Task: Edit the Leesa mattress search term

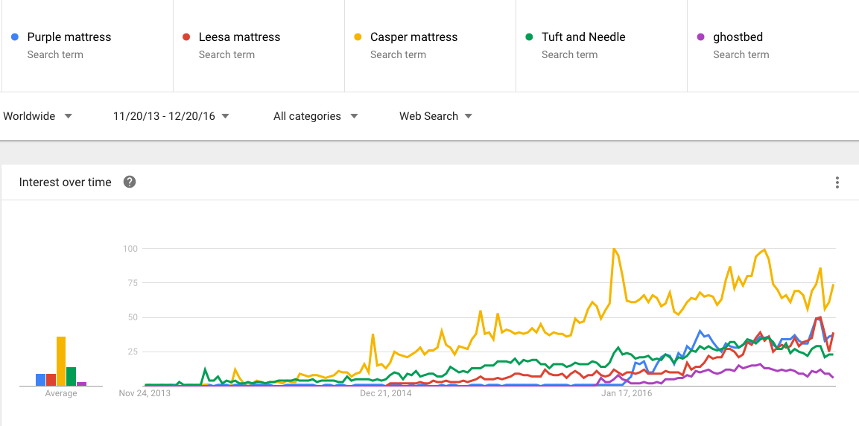Action: pos(240,37)
